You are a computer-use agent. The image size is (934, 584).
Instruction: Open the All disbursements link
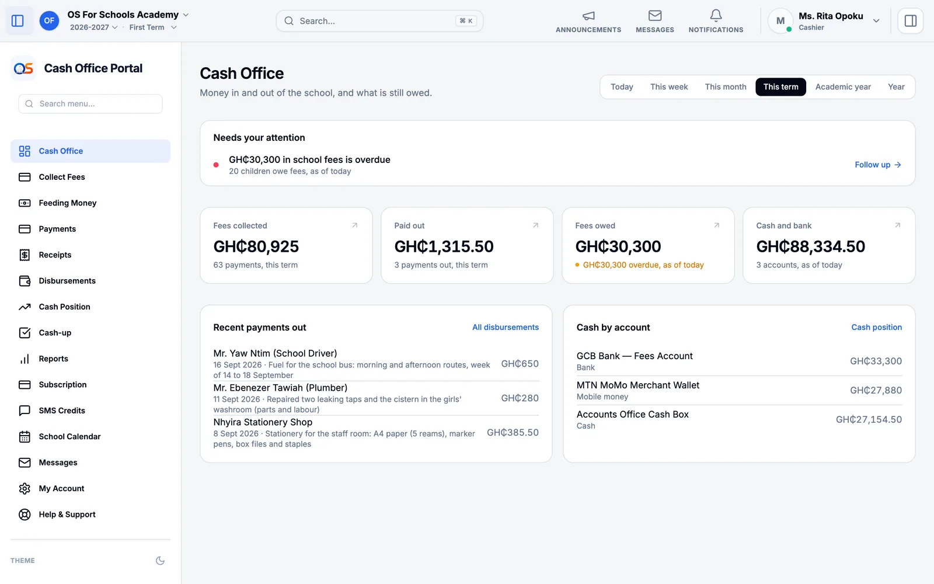506,328
